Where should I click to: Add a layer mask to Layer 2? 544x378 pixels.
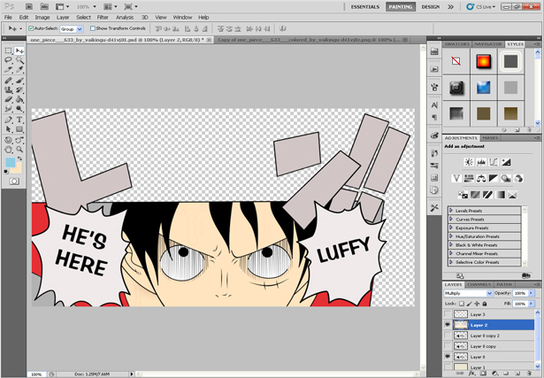pyautogui.click(x=483, y=374)
